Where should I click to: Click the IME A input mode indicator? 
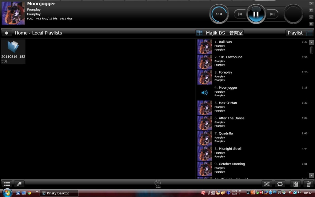pos(209,193)
